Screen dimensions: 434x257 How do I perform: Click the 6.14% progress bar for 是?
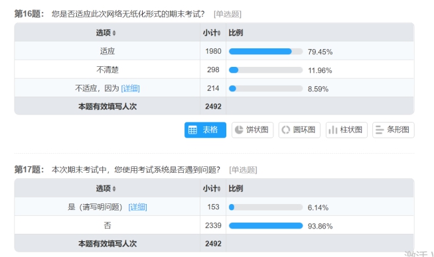tap(265, 207)
